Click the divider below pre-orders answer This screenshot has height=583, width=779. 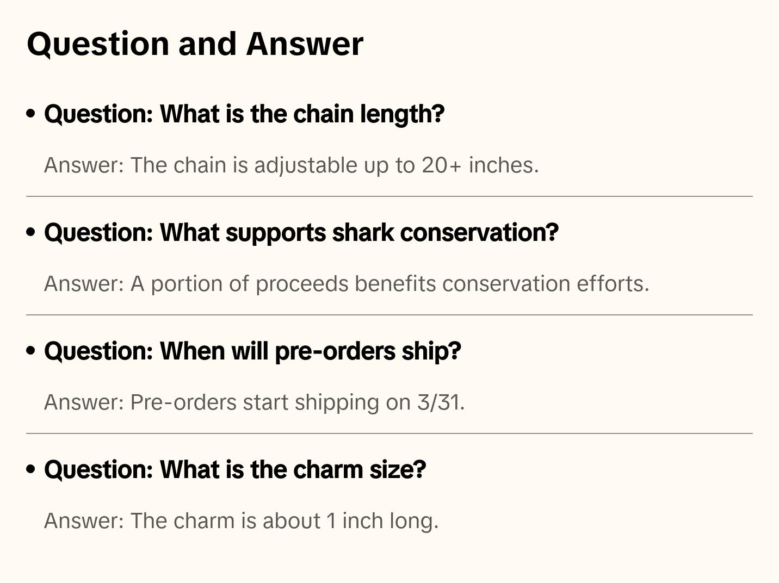point(389,433)
